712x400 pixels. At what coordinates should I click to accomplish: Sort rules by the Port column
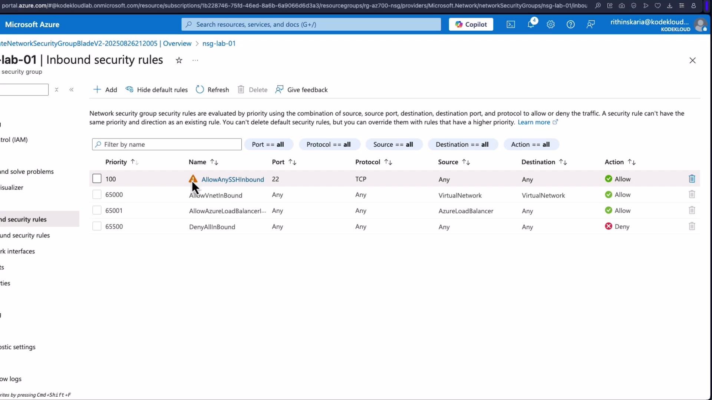(x=284, y=162)
